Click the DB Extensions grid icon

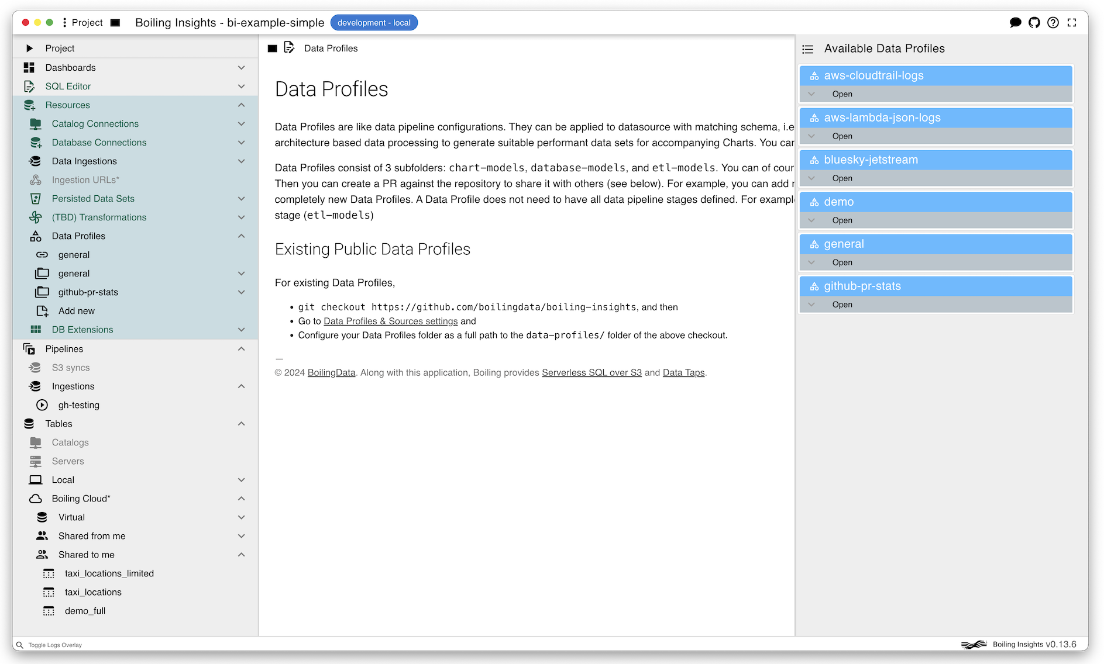[x=35, y=329]
